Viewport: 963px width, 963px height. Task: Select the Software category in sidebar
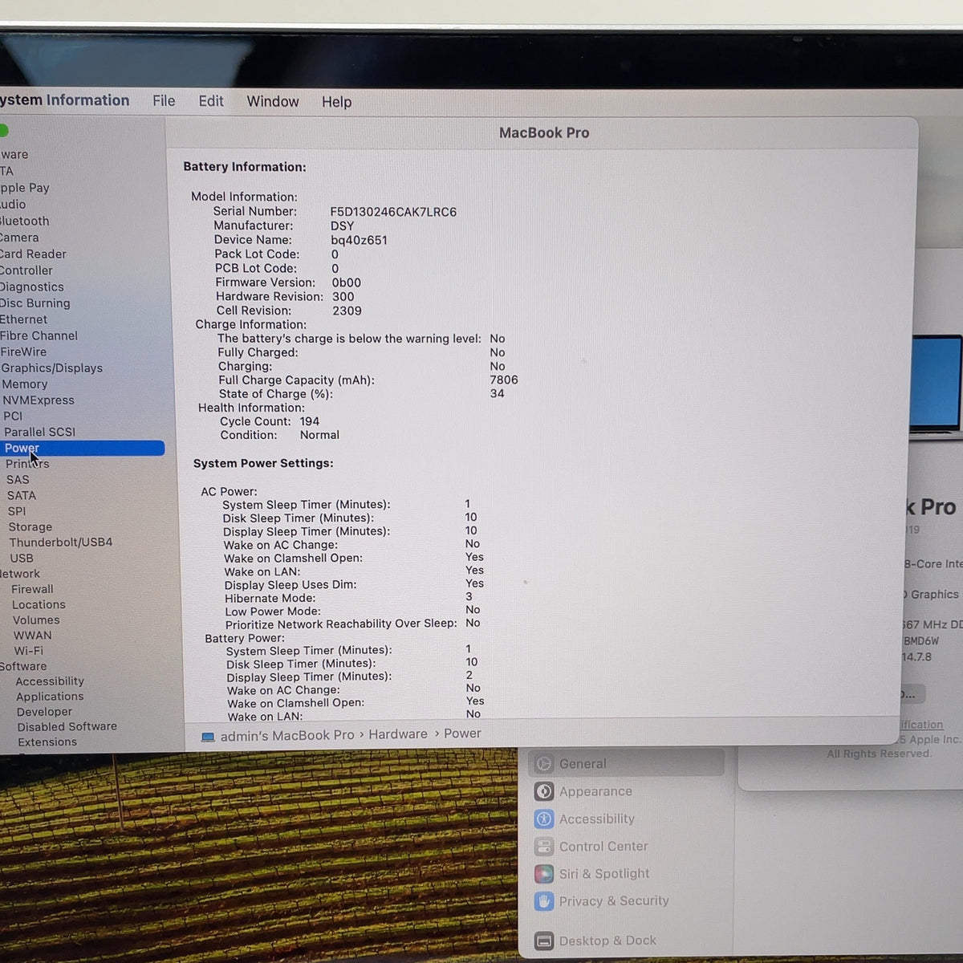point(23,666)
